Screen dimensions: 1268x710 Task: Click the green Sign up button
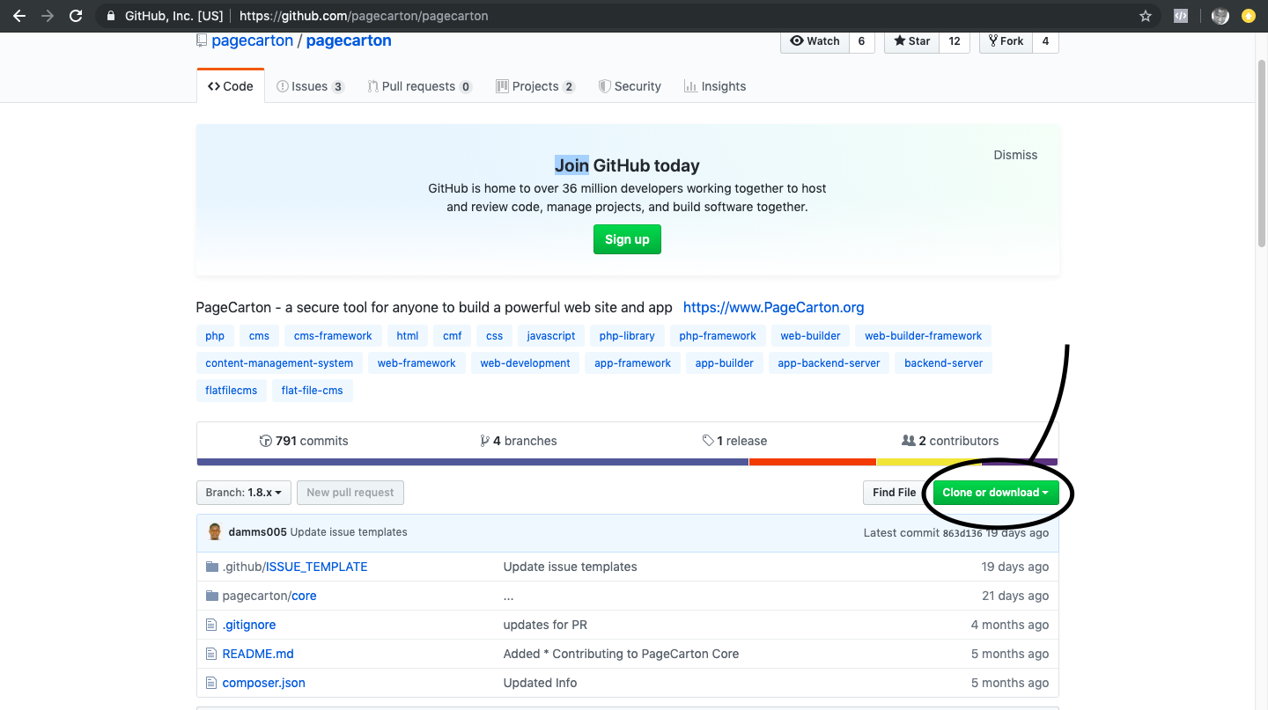coord(627,239)
